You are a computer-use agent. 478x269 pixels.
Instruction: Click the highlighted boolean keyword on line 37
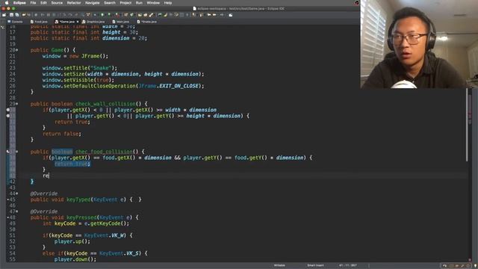point(62,152)
